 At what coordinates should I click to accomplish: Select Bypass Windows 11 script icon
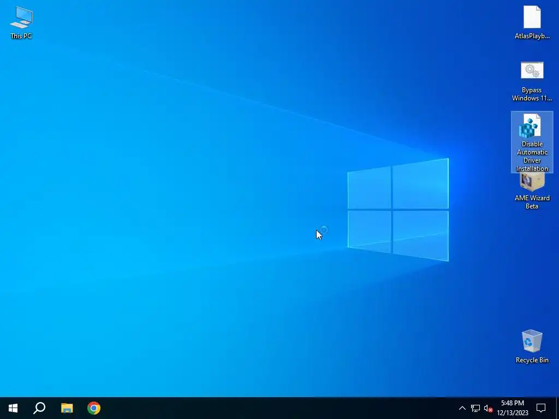(x=532, y=81)
